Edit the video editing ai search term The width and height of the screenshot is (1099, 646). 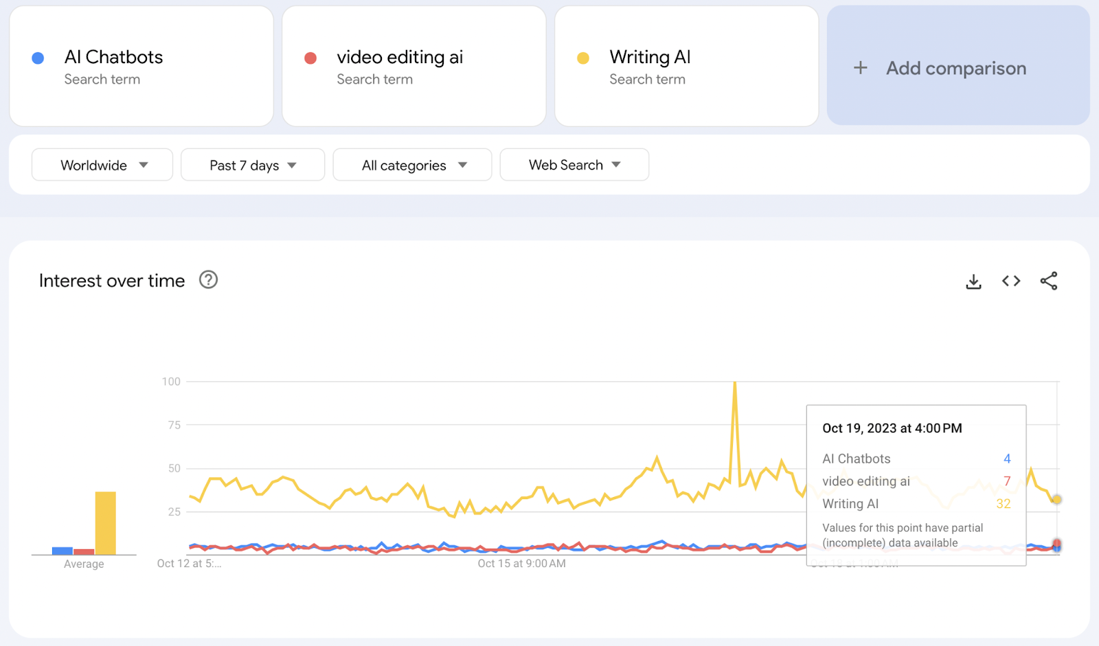point(400,57)
